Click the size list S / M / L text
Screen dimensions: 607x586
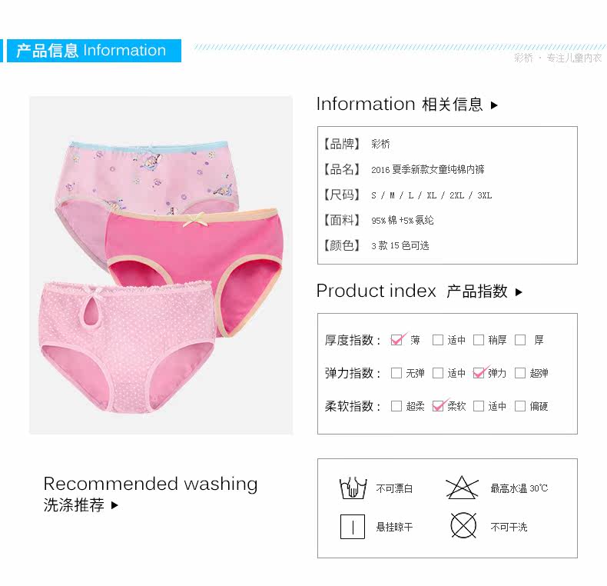point(431,195)
